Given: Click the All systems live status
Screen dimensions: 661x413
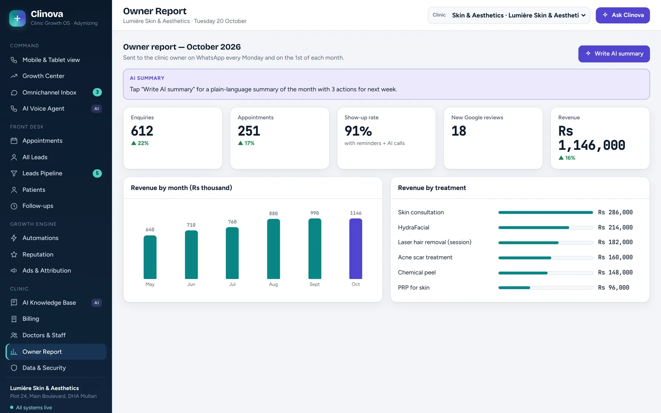Looking at the screenshot, I should point(31,407).
